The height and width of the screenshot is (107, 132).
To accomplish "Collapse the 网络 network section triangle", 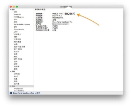I will (x=10, y=71).
